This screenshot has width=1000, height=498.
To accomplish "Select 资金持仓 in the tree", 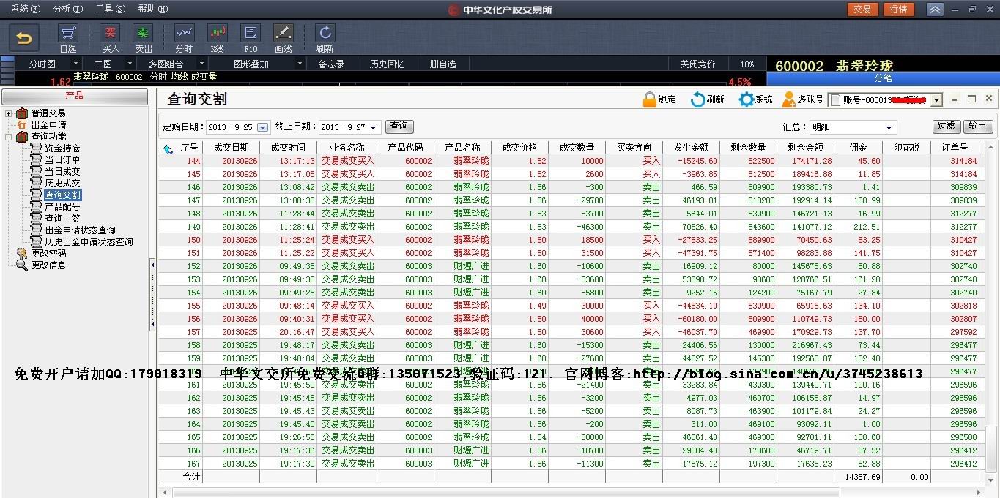I will [62, 148].
